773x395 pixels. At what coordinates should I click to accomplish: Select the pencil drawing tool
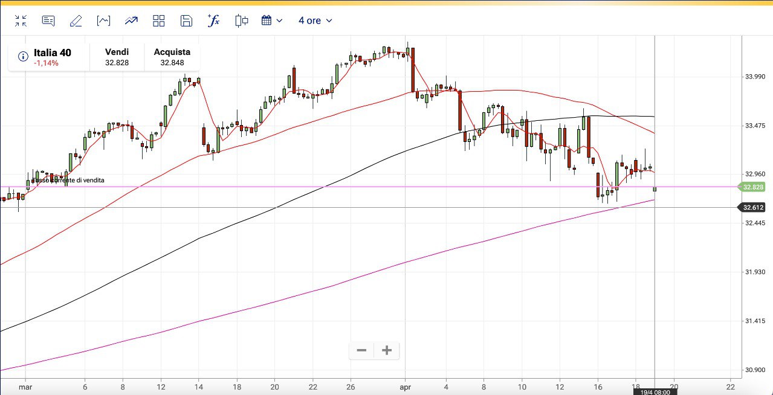pyautogui.click(x=76, y=21)
